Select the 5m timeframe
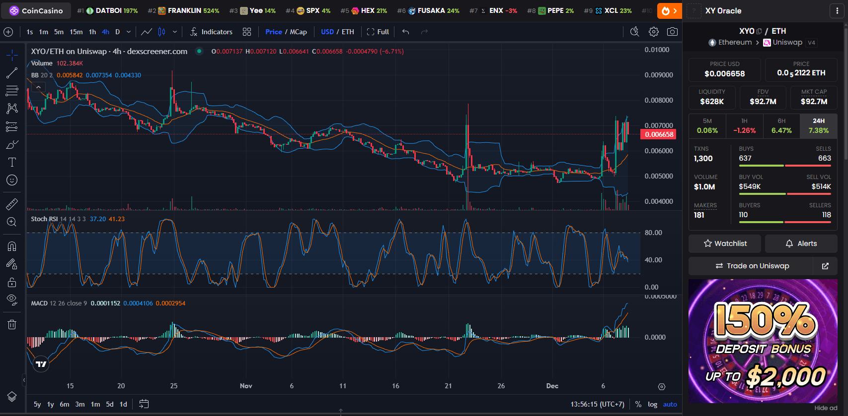This screenshot has height=416, width=848. pyautogui.click(x=59, y=32)
